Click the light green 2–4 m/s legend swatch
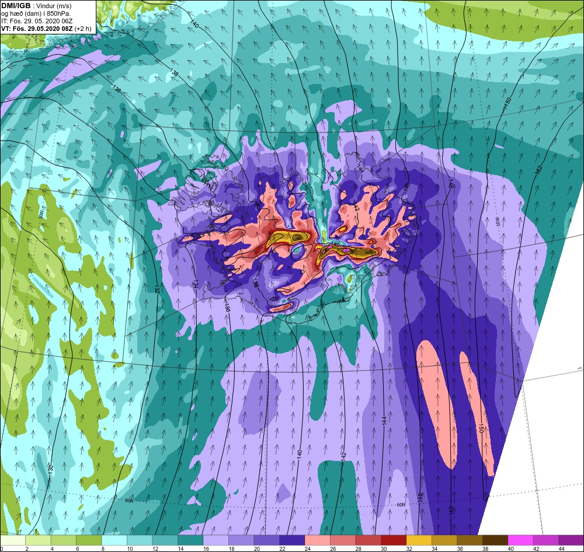Screen dimensions: 584x552 38,540
